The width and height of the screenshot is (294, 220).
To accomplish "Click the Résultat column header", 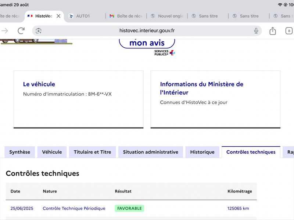I will (123, 191).
